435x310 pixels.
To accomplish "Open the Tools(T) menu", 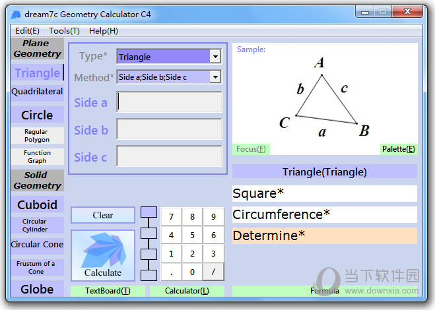I will [x=64, y=30].
